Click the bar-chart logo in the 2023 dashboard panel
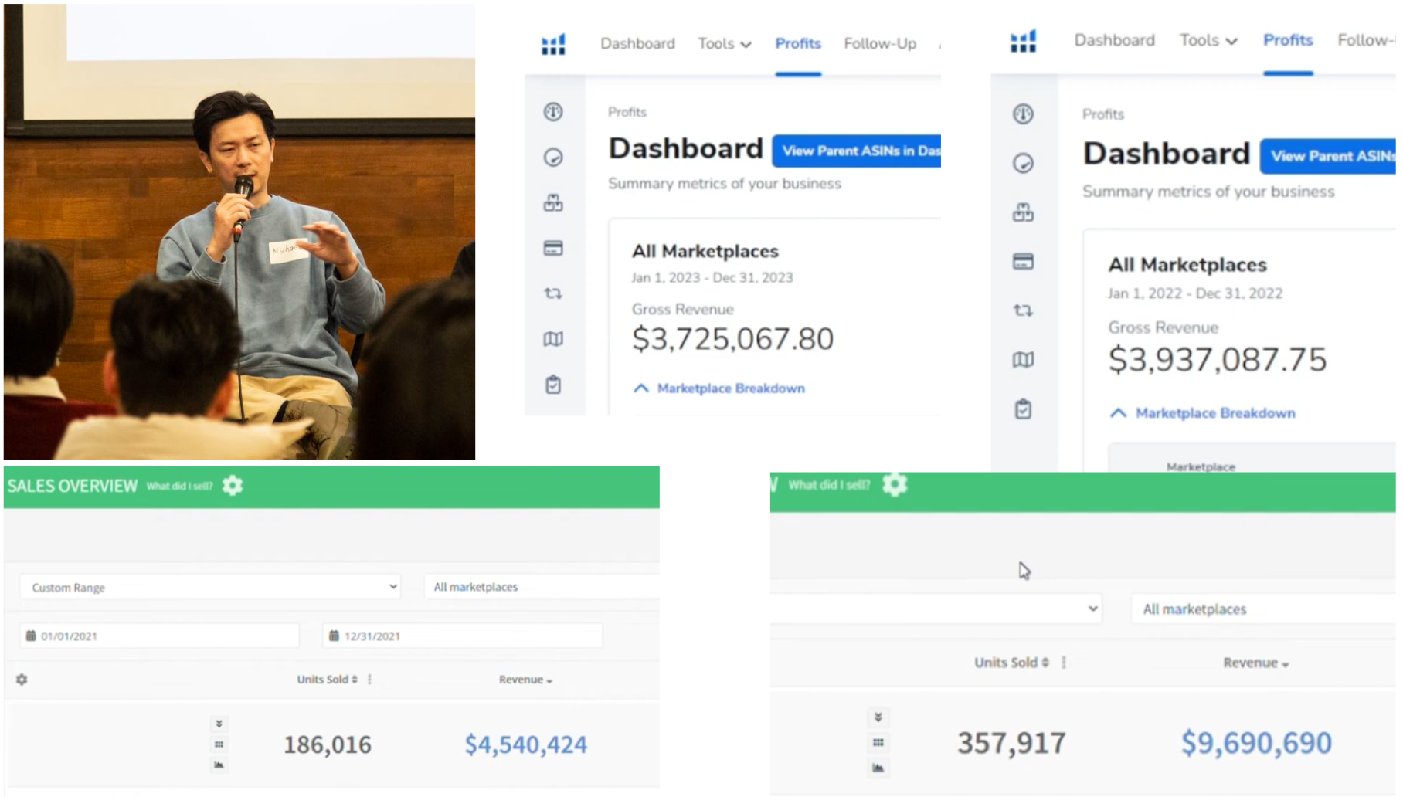Viewport: 1403px width, 797px height. point(553,44)
